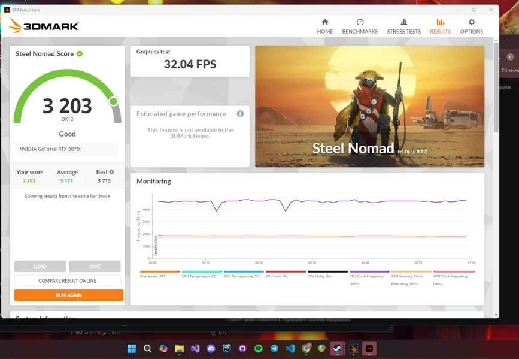519x359 pixels.
Task: Click 'Showing results from the same hardware' text
Action: coord(67,196)
